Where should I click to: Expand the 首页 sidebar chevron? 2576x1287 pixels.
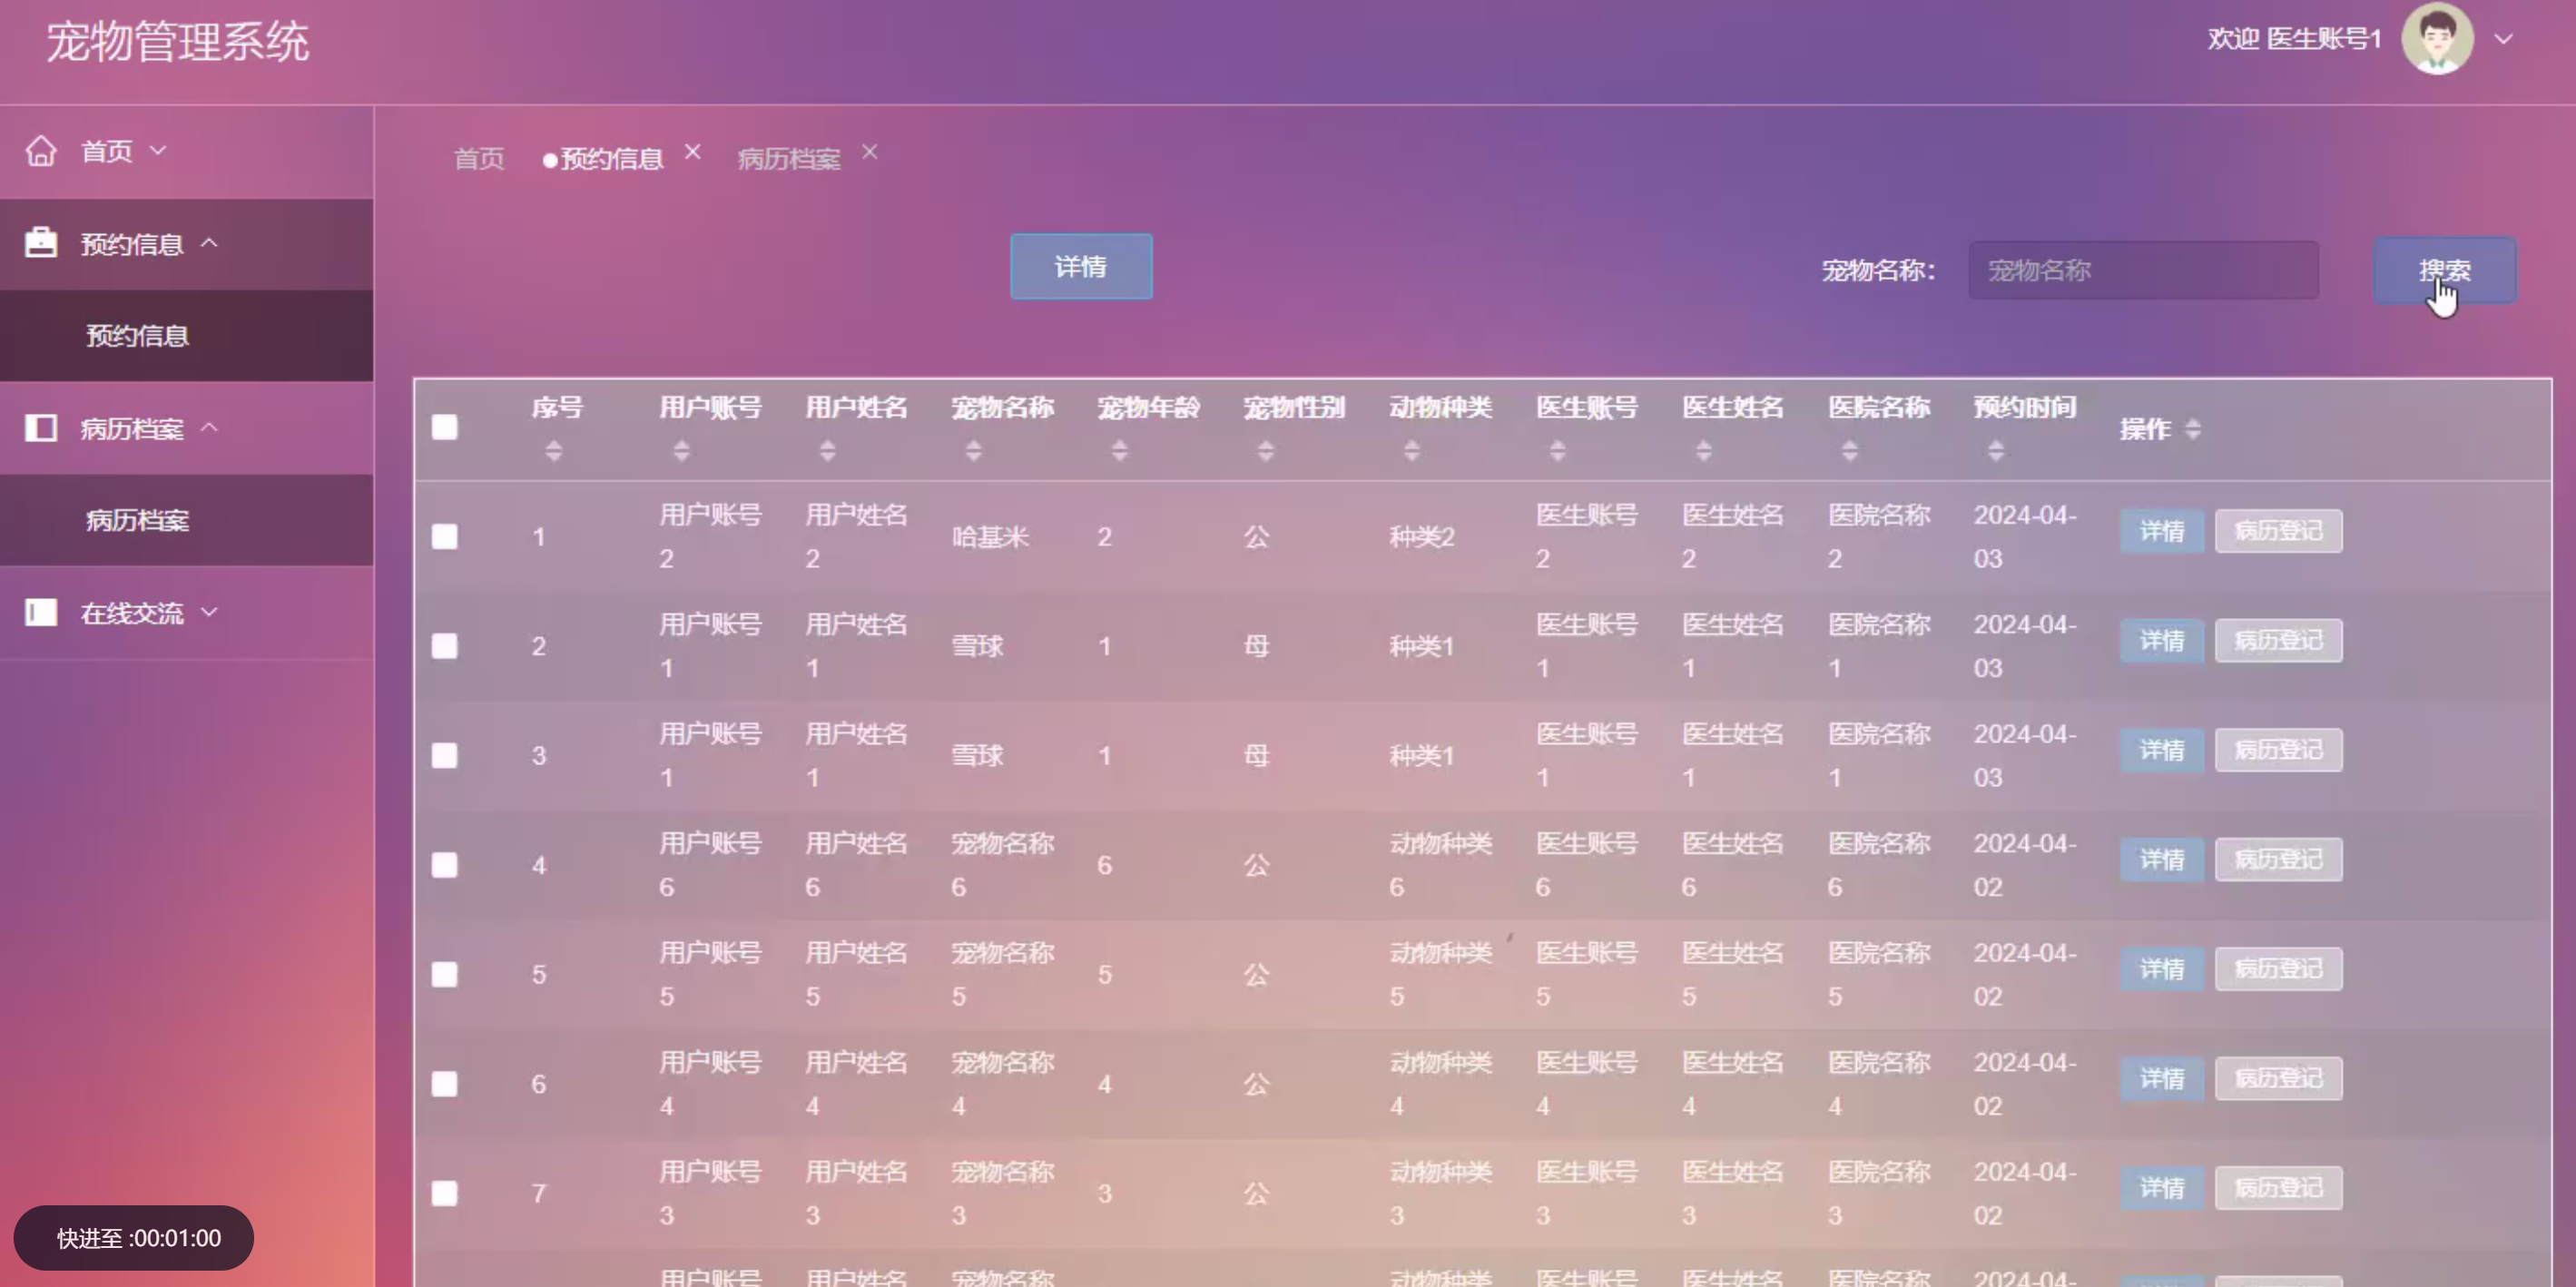click(157, 151)
